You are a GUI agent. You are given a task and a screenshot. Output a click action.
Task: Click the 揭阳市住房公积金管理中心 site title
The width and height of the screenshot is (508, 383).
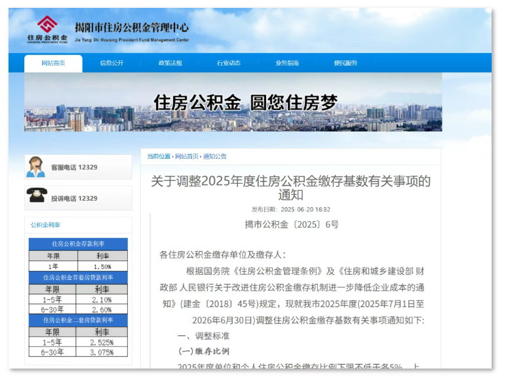[x=132, y=28]
